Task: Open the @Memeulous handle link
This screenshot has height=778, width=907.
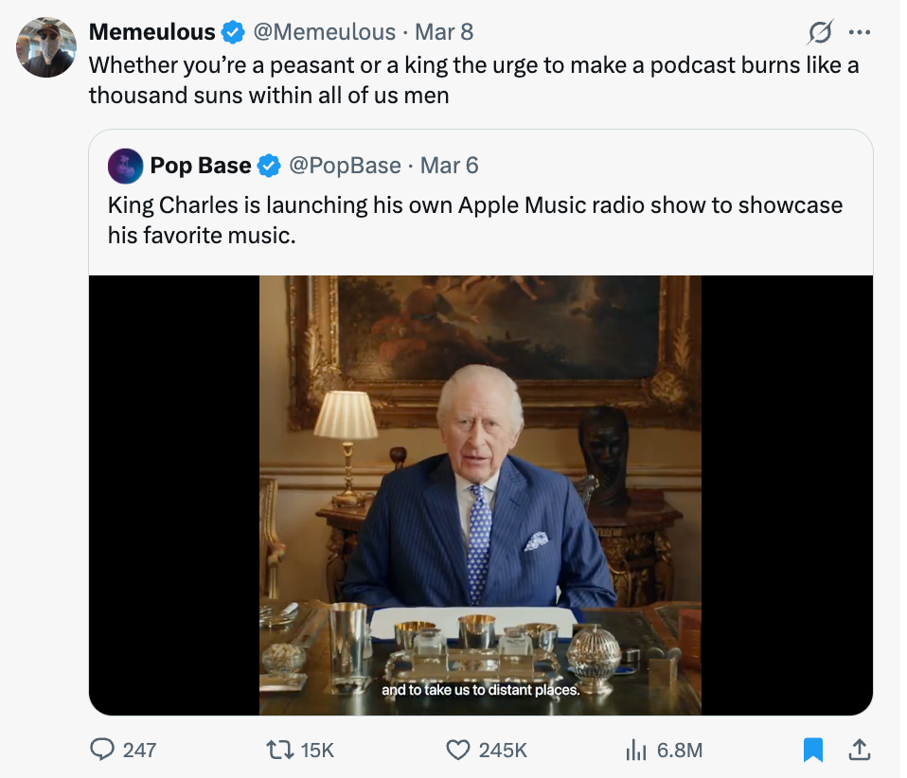Action: [323, 32]
